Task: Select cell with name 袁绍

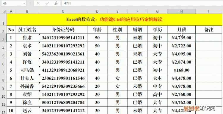Action: pos(27,94)
